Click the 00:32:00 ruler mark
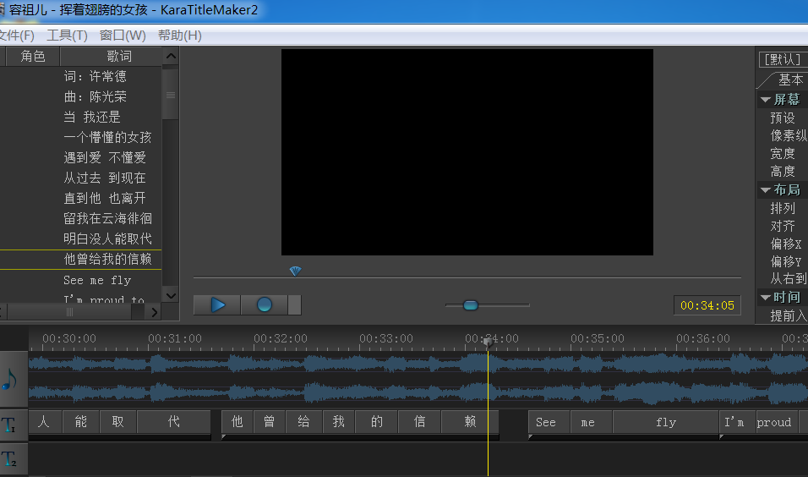 [281, 339]
